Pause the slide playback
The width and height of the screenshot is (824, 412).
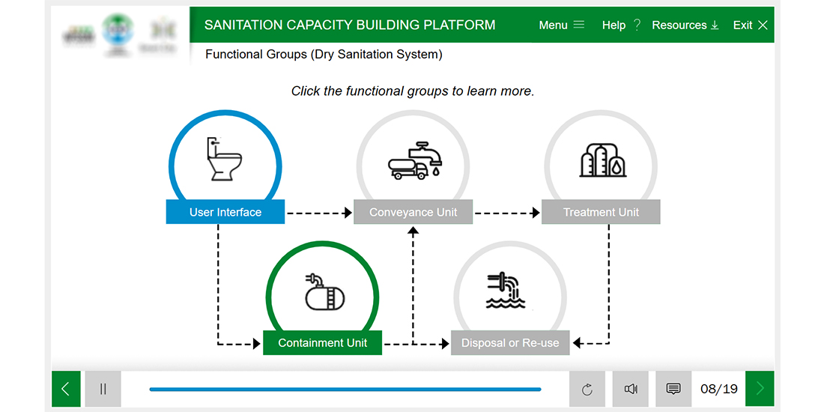[103, 389]
